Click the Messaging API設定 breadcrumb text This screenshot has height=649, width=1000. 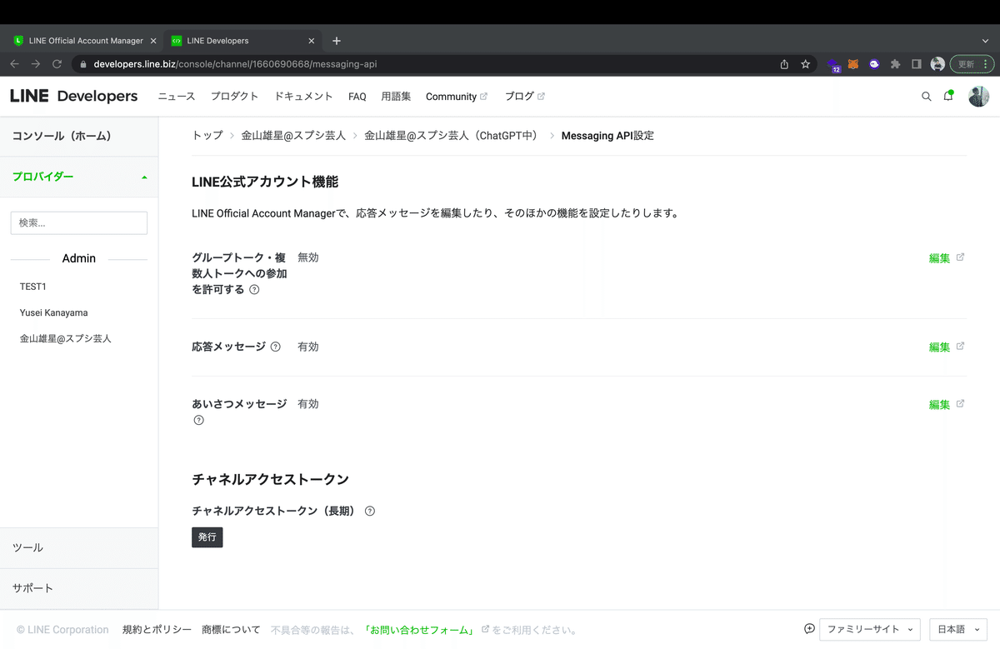click(x=607, y=135)
